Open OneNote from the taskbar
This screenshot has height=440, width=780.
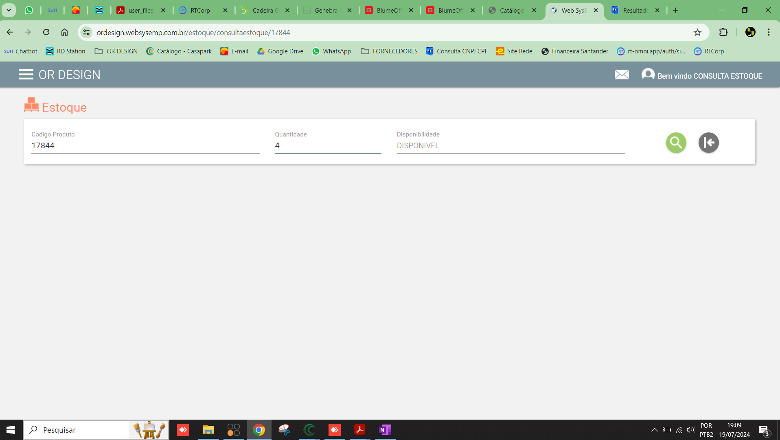[385, 430]
